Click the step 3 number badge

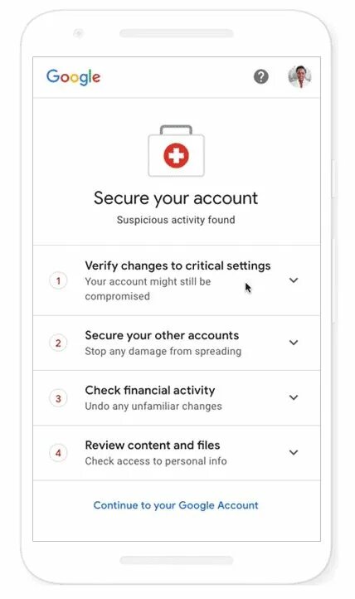[x=58, y=398]
